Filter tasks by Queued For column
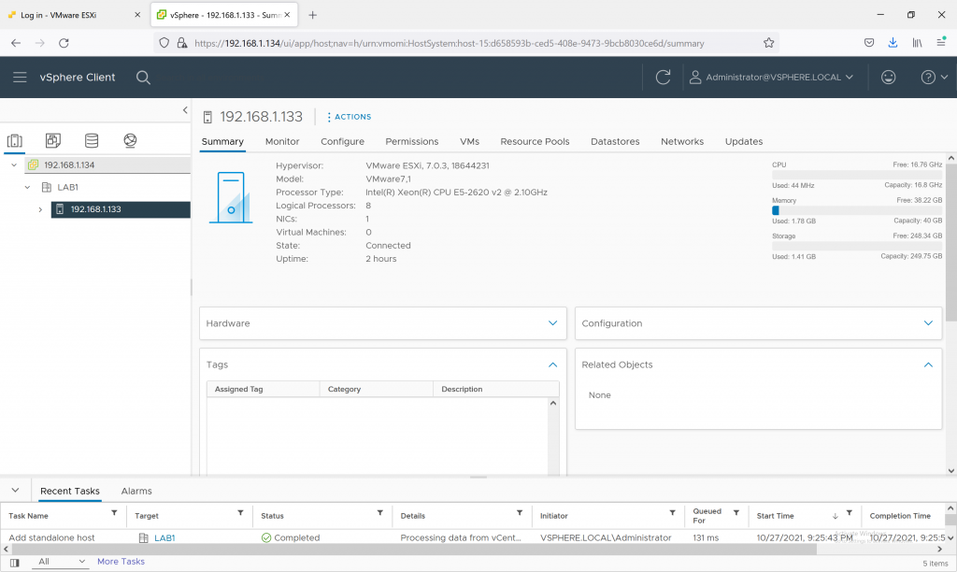The width and height of the screenshot is (957, 572). click(736, 513)
